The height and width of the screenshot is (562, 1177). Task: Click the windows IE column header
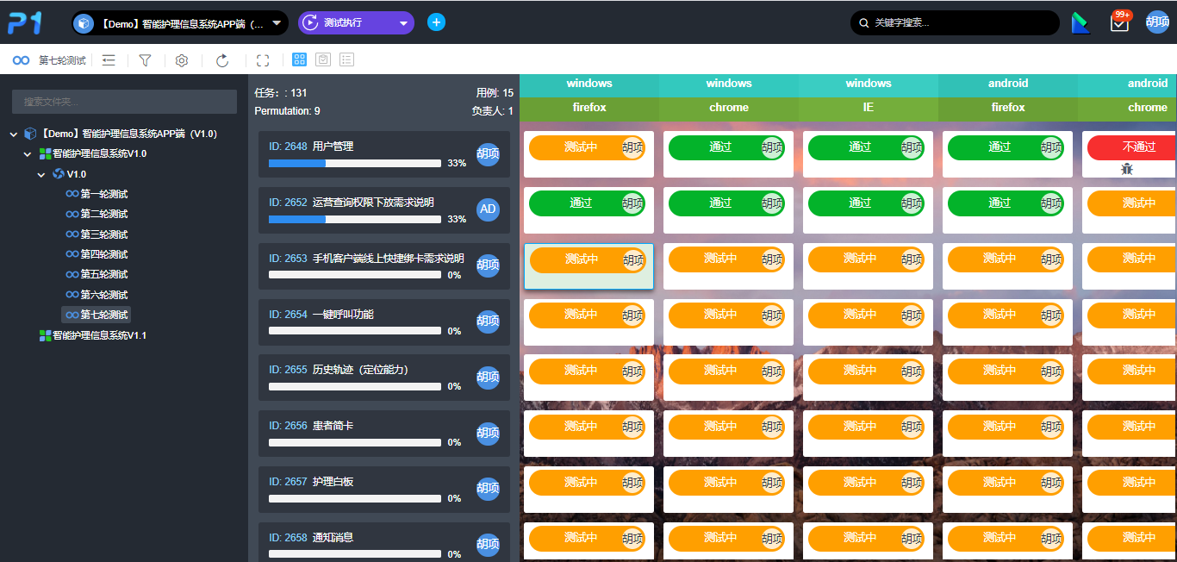coord(869,96)
